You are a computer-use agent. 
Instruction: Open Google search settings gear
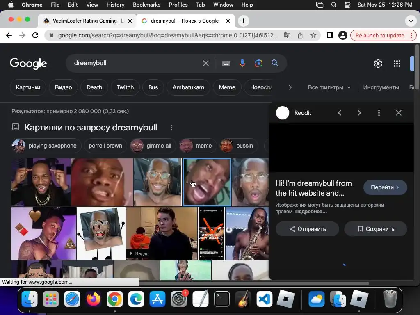(x=378, y=64)
